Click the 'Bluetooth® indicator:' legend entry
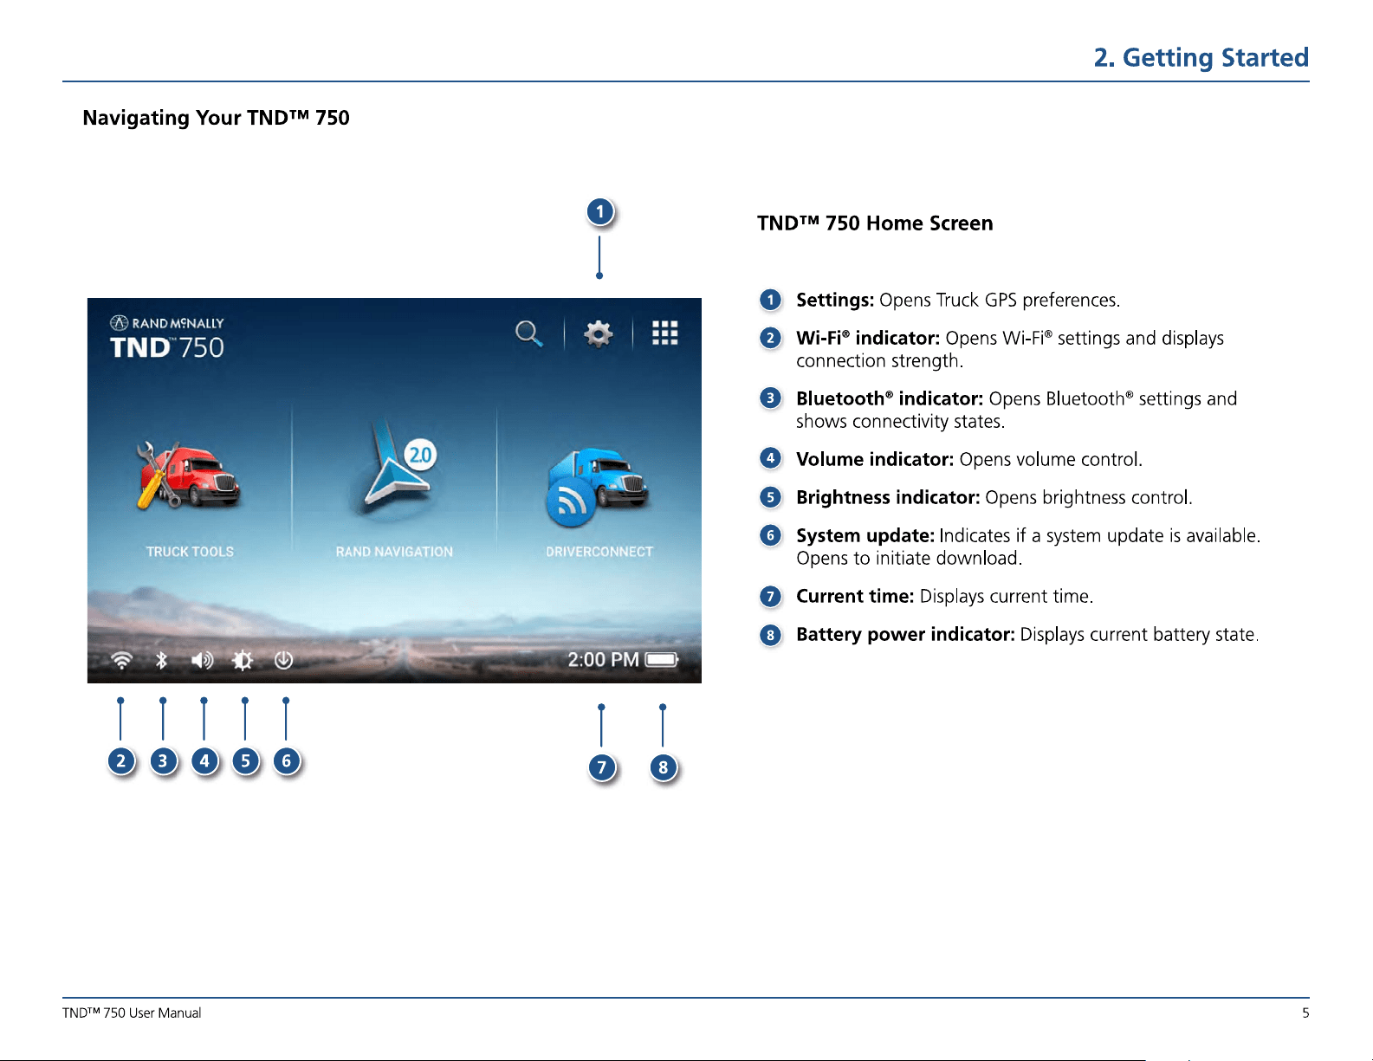This screenshot has width=1373, height=1061. 890,399
